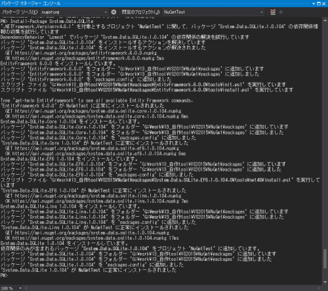This screenshot has width=328, height=291.
Task: Click the vertical scrollbar down arrow
Action: click(325, 282)
